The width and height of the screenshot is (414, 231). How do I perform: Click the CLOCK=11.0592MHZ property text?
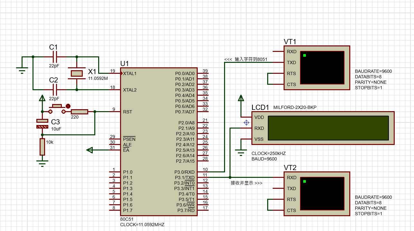pos(142,225)
